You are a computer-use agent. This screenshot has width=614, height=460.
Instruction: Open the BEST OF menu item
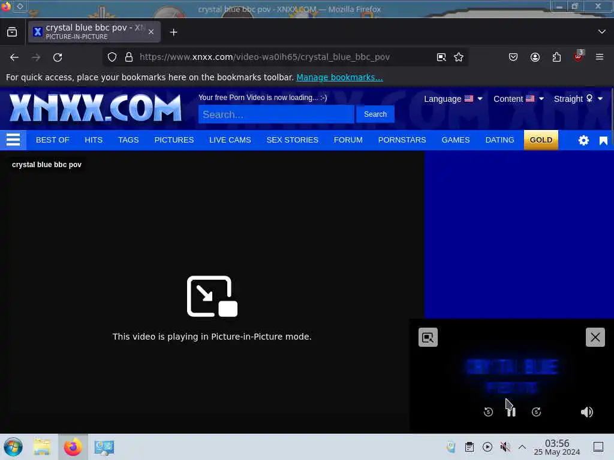point(53,140)
